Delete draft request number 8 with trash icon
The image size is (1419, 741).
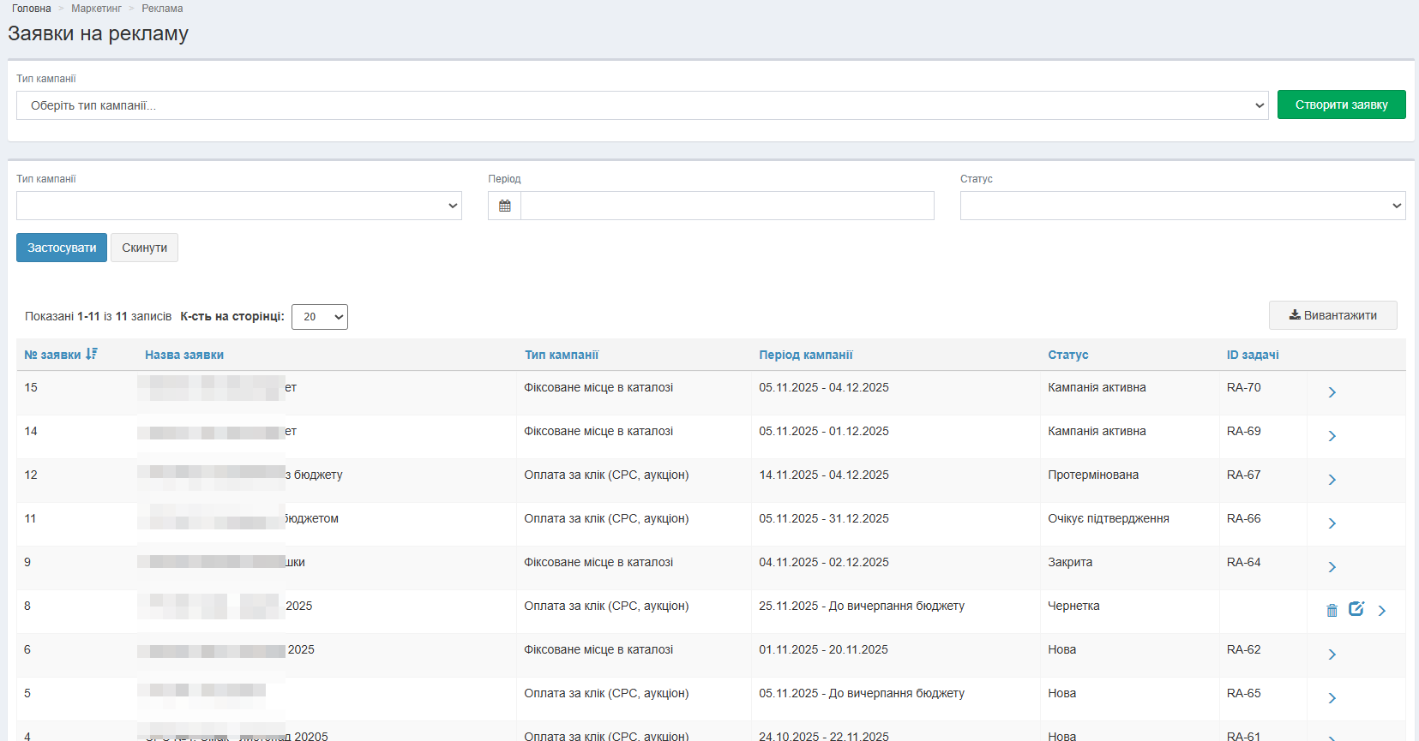tap(1332, 611)
